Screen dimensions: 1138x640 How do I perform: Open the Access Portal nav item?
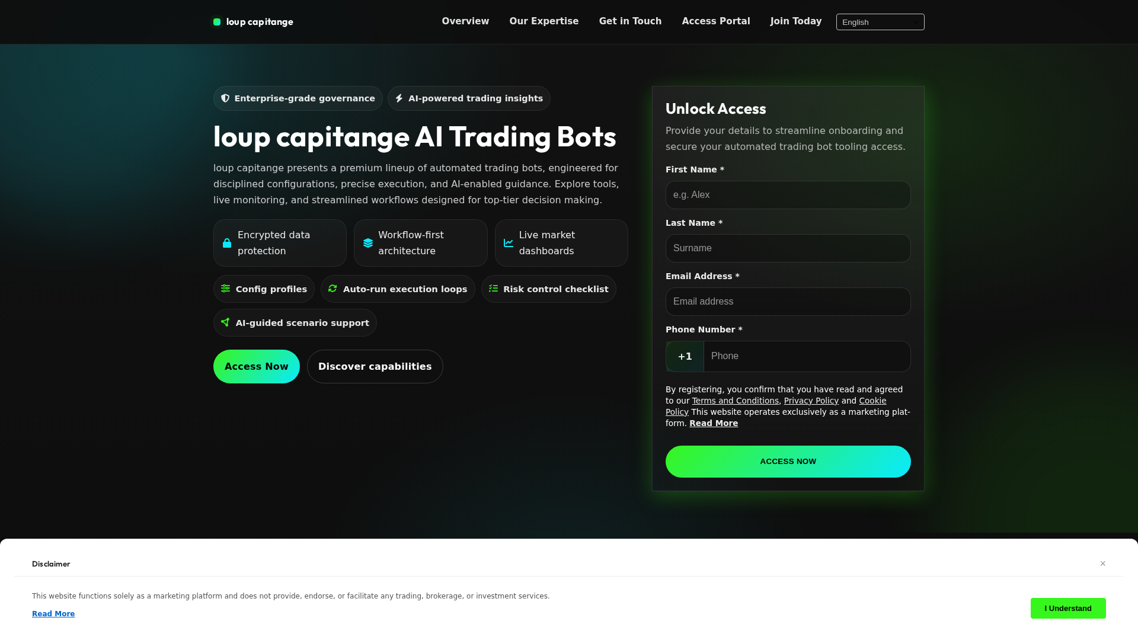coord(716,21)
